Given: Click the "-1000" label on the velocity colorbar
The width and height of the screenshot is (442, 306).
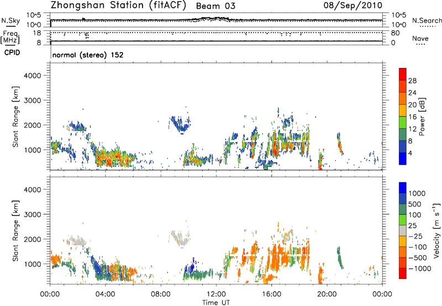Looking at the screenshot, I should (x=419, y=268).
